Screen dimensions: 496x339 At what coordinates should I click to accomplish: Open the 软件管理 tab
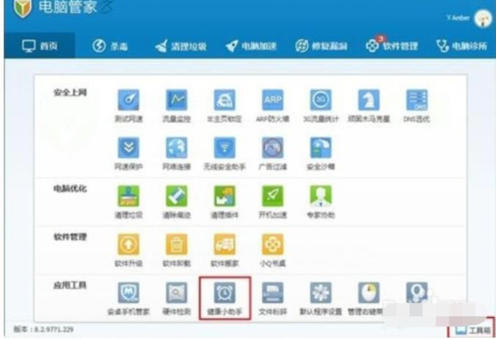click(392, 45)
